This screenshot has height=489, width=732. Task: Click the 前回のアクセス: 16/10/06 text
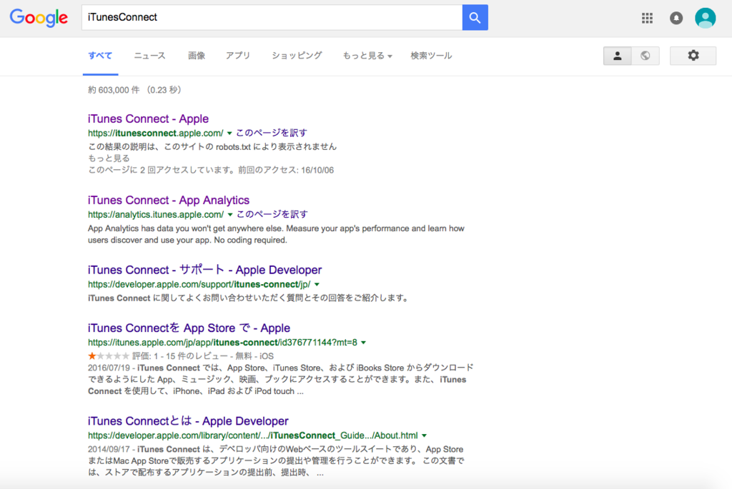(x=286, y=170)
